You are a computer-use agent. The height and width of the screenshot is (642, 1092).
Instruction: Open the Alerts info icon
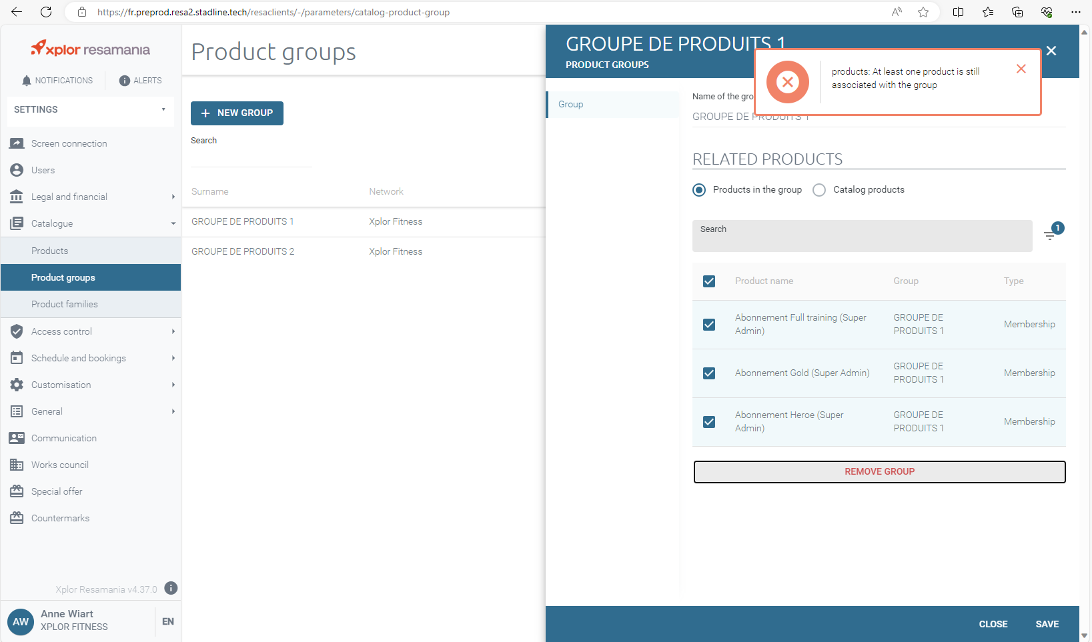(124, 81)
